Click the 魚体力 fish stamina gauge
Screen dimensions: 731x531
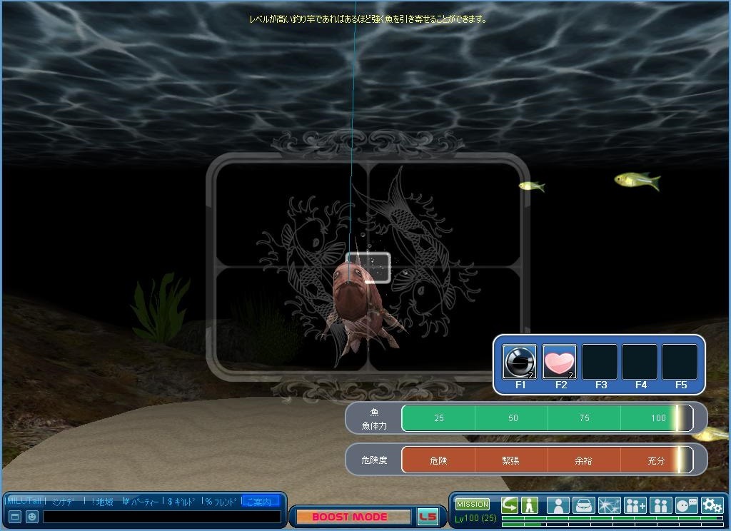tap(548, 418)
